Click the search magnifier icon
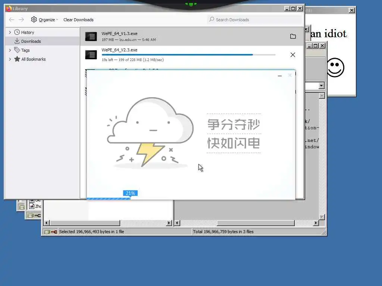This screenshot has height=286, width=382. [x=212, y=19]
